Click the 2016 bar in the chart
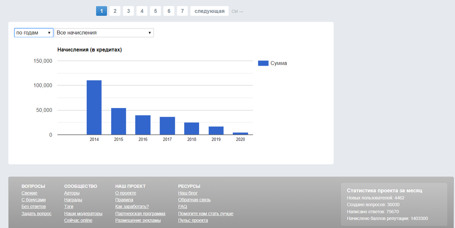The width and height of the screenshot is (455, 228). click(x=143, y=125)
